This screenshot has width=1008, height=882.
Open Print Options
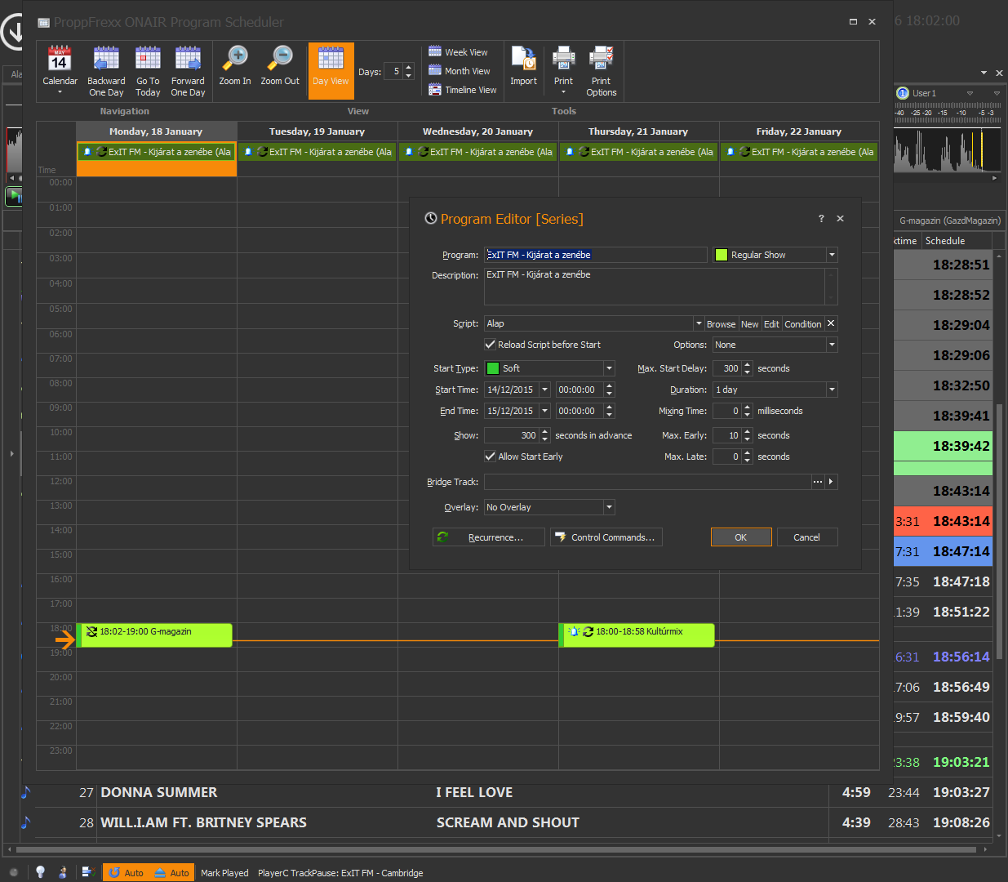click(x=602, y=70)
